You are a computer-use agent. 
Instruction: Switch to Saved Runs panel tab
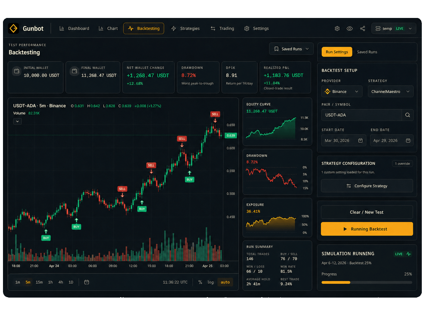tap(367, 52)
